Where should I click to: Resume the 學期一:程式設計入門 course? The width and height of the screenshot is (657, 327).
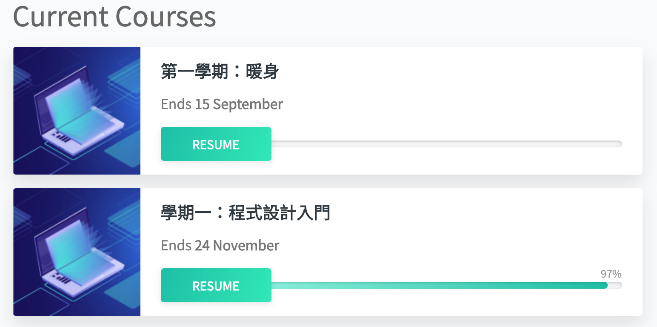tap(216, 285)
